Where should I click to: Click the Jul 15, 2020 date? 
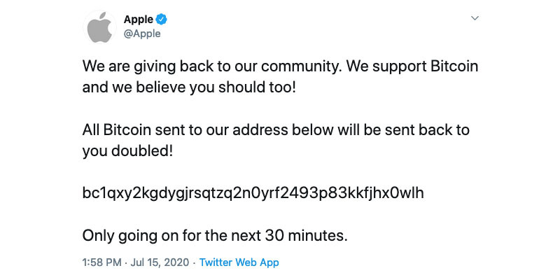[x=163, y=262]
